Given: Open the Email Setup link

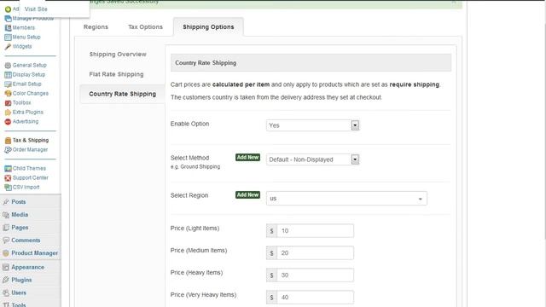Looking at the screenshot, I should (x=26, y=84).
